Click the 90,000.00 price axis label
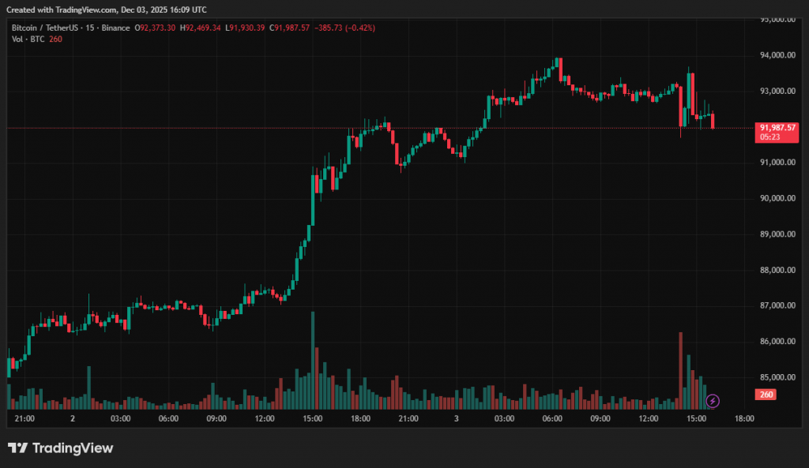 pos(777,198)
